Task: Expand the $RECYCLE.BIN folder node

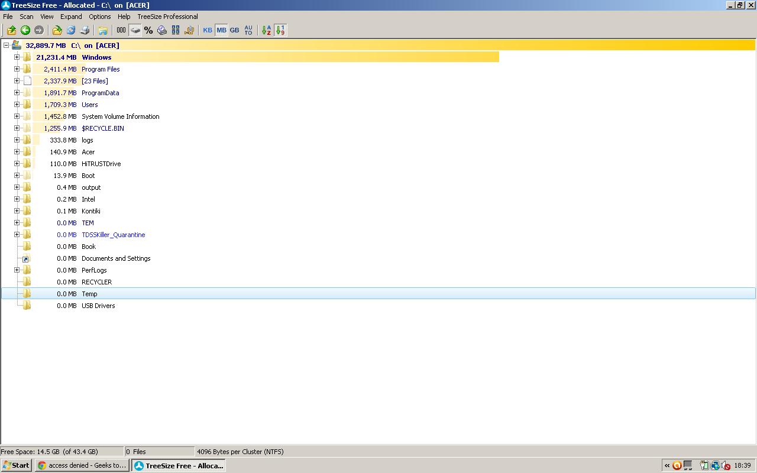Action: (17, 128)
